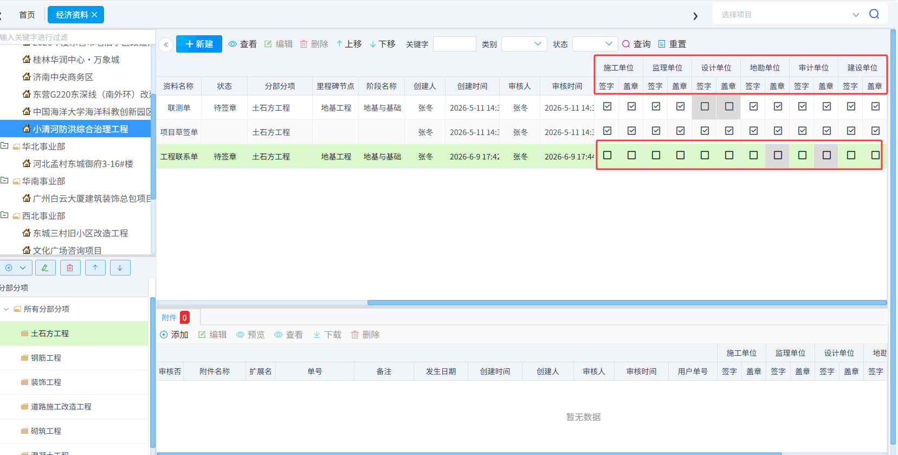Collapse the 华北事业部 tree node
This screenshot has width=898, height=455.
coord(5,146)
